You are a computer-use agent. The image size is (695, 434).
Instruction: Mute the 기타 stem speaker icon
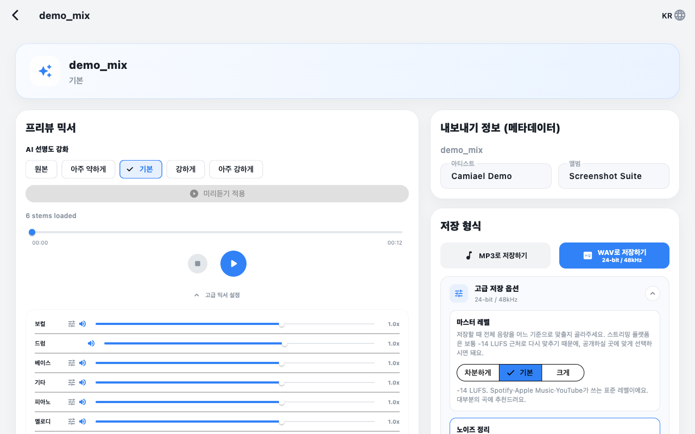[x=83, y=382]
